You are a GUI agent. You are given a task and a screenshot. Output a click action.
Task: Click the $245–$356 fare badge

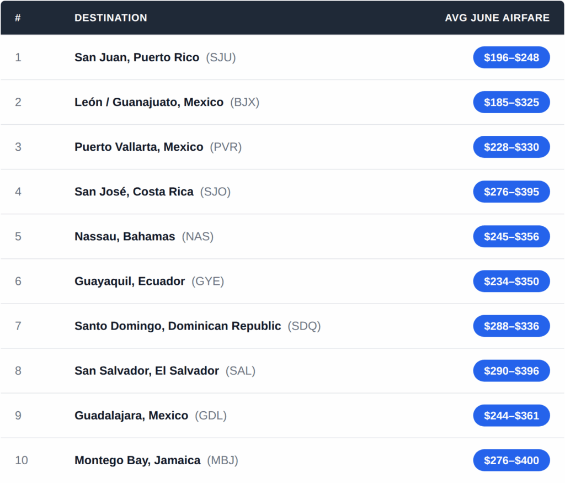[511, 236]
